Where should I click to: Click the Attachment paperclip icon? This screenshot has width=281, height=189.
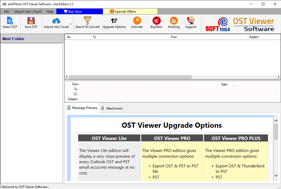click(x=103, y=108)
